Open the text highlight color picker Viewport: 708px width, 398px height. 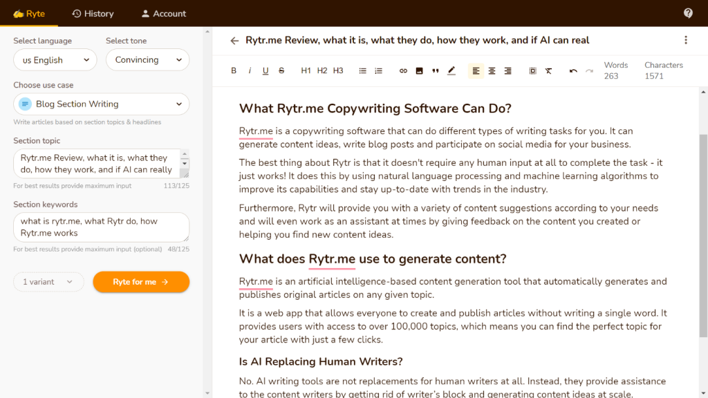[x=451, y=70]
